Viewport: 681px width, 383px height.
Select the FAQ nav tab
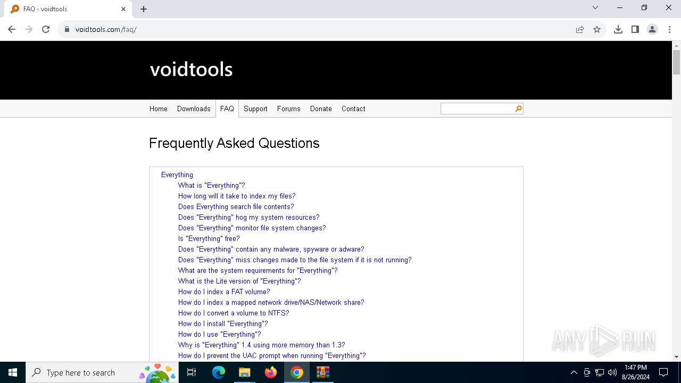point(227,109)
